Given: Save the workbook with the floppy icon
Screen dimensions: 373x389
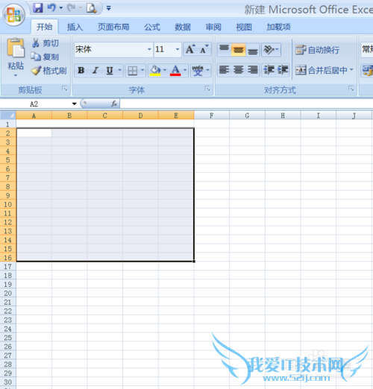Looking at the screenshot, I should [38, 8].
